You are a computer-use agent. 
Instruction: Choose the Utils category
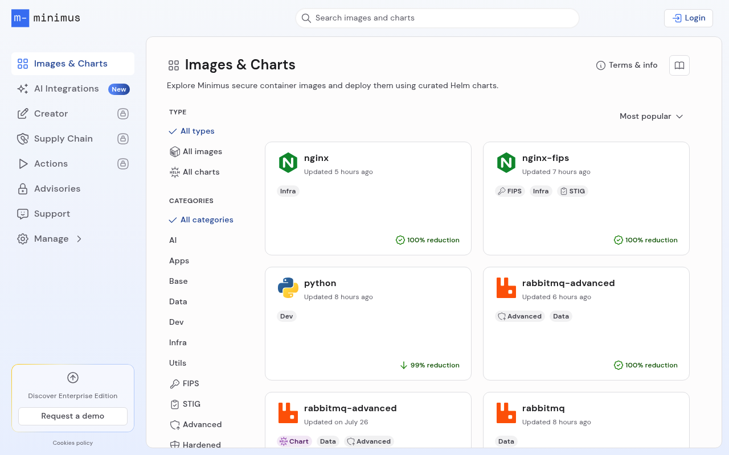point(178,363)
